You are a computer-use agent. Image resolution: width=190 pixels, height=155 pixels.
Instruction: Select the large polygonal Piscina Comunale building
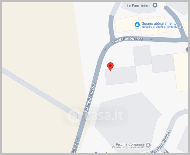[128, 122]
